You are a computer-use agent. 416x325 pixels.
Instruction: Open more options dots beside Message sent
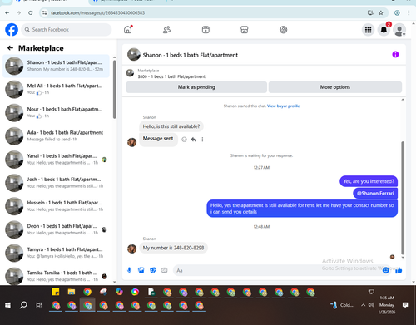tap(202, 140)
